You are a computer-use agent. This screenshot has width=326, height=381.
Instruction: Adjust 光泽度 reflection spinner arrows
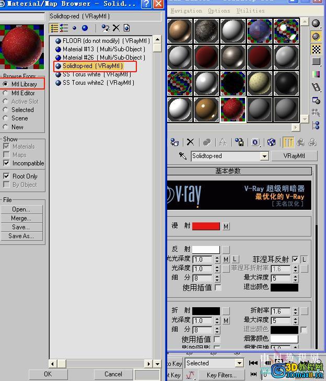pyautogui.click(x=217, y=269)
